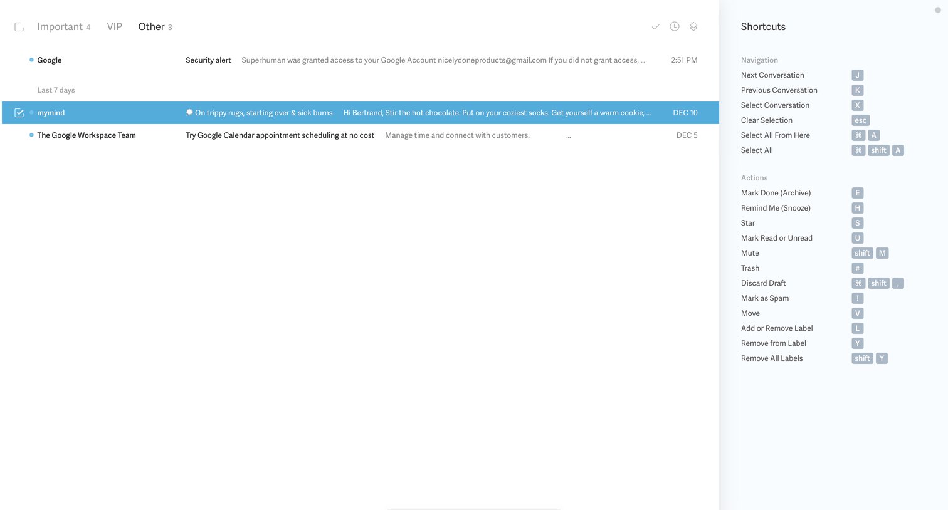Switch to the Important tab
The image size is (948, 510).
pyautogui.click(x=64, y=26)
